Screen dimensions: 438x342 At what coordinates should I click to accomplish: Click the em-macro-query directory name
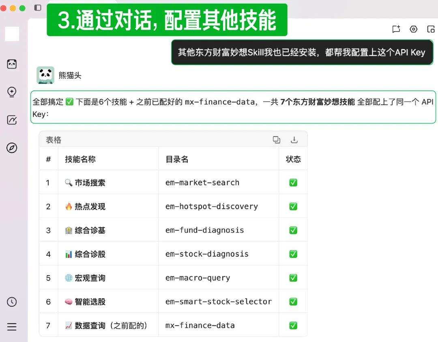(x=198, y=278)
